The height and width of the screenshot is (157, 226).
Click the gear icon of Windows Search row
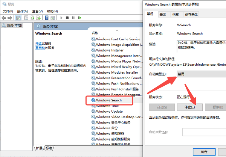pos(93,100)
